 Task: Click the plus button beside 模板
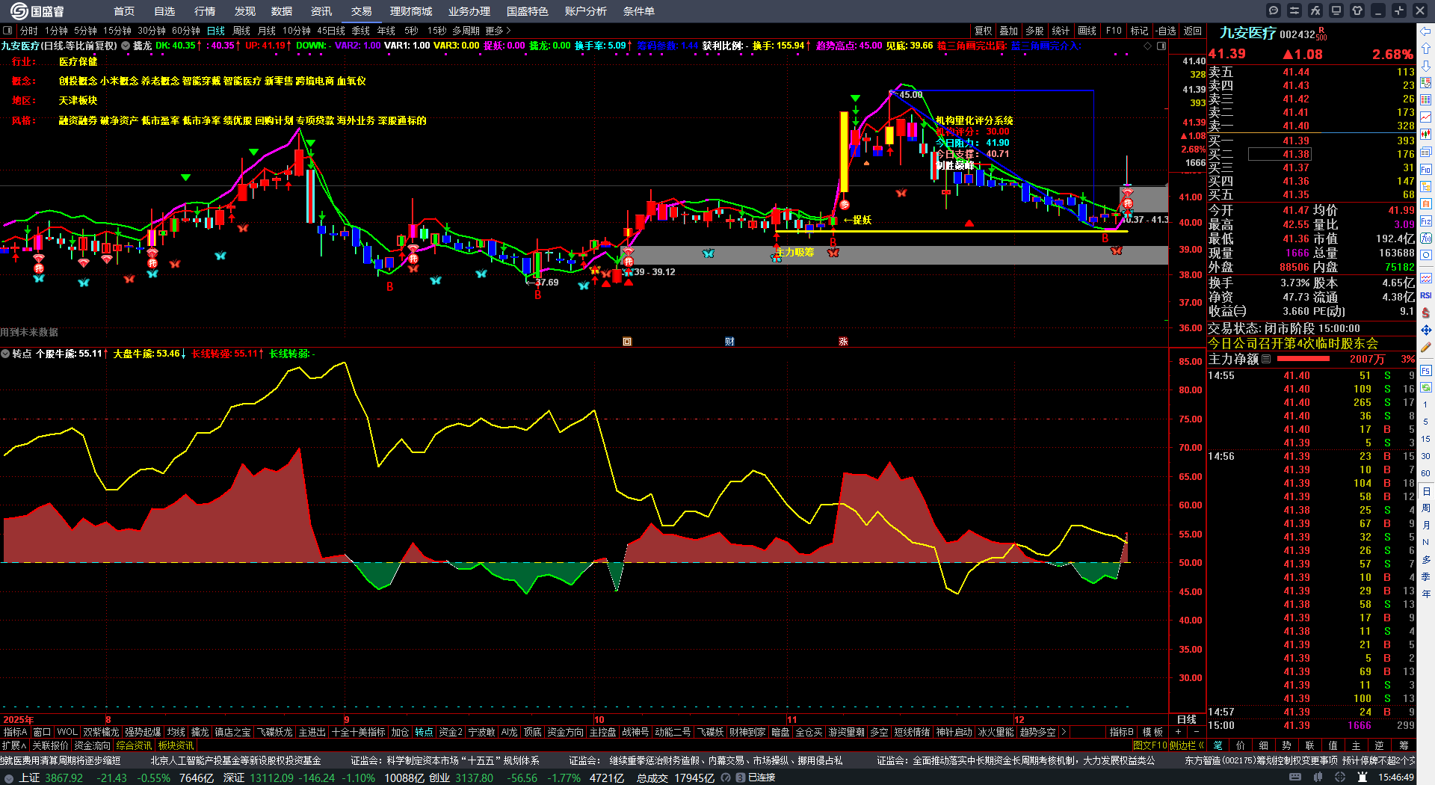point(1179,732)
